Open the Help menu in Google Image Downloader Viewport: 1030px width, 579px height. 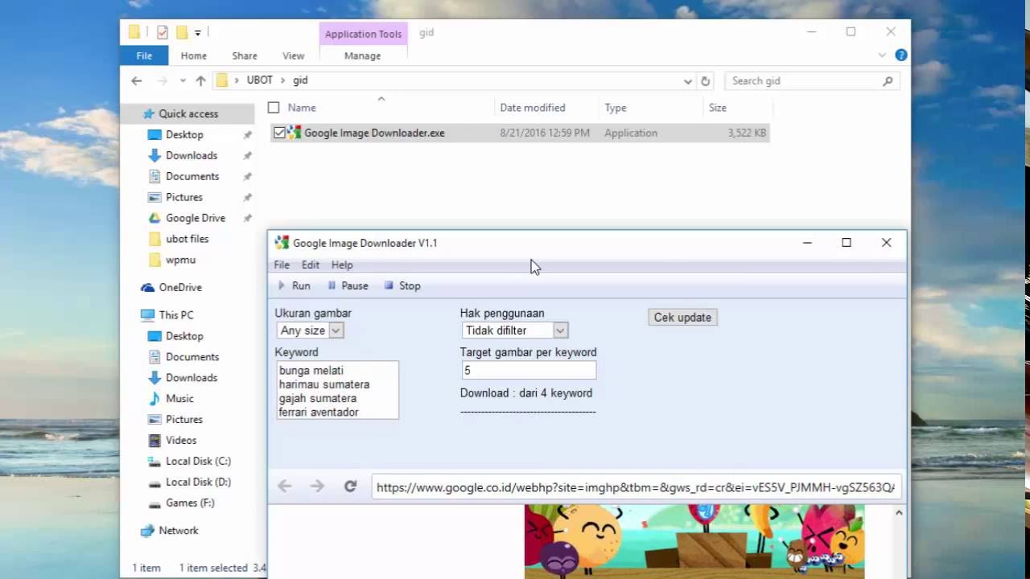(x=342, y=265)
